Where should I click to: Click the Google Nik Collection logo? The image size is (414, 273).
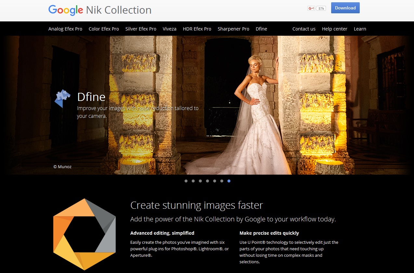[100, 10]
